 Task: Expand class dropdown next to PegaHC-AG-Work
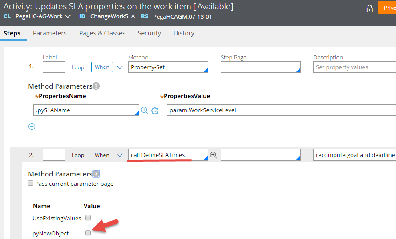[x=68, y=16]
